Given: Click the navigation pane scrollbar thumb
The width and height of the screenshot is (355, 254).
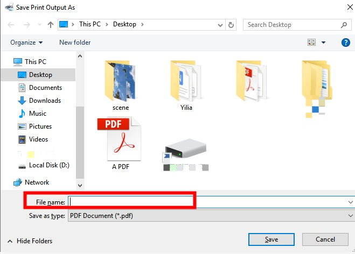Looking at the screenshot, I should pos(80,142).
